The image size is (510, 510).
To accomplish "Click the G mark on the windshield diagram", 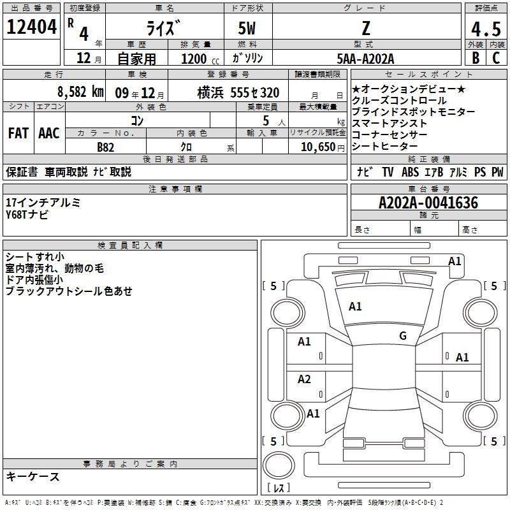I will (x=402, y=336).
